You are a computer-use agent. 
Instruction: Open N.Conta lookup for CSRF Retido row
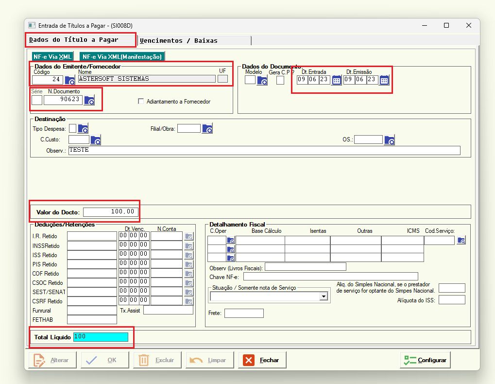pyautogui.click(x=189, y=301)
